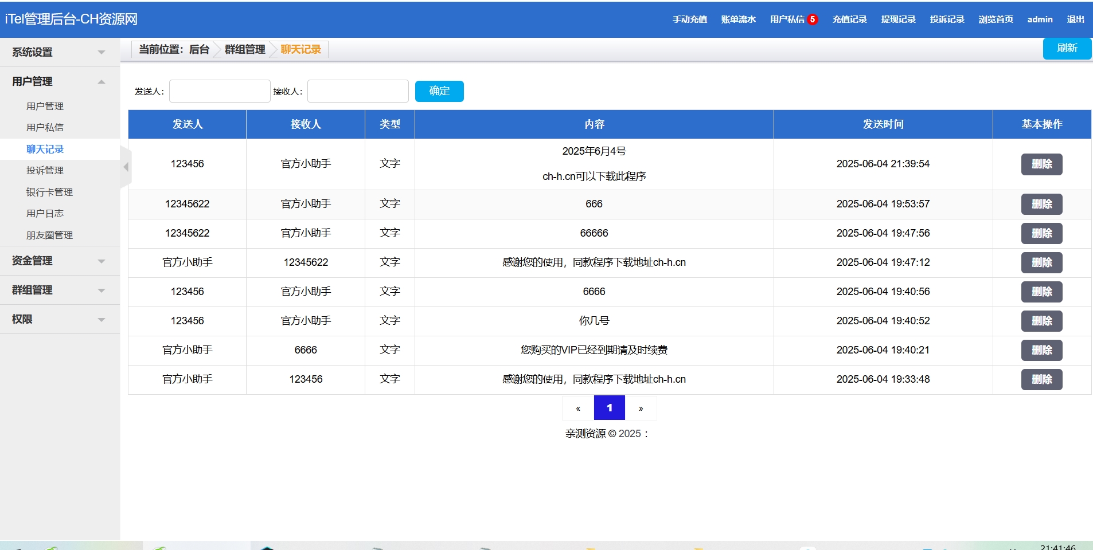The height and width of the screenshot is (550, 1093).
Task: Go to next page with » button
Action: tap(641, 408)
